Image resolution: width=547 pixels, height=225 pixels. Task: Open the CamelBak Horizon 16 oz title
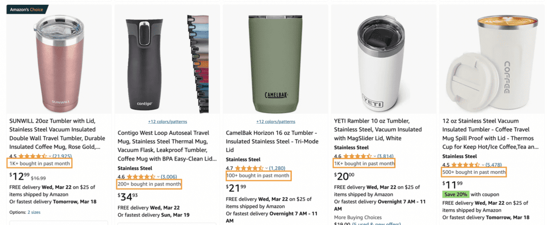[275, 140]
